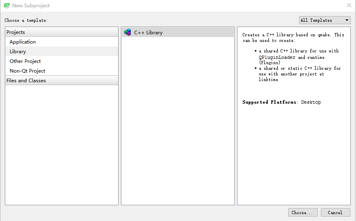Click the Files and Classes header
The width and height of the screenshot is (356, 221).
(62, 80)
